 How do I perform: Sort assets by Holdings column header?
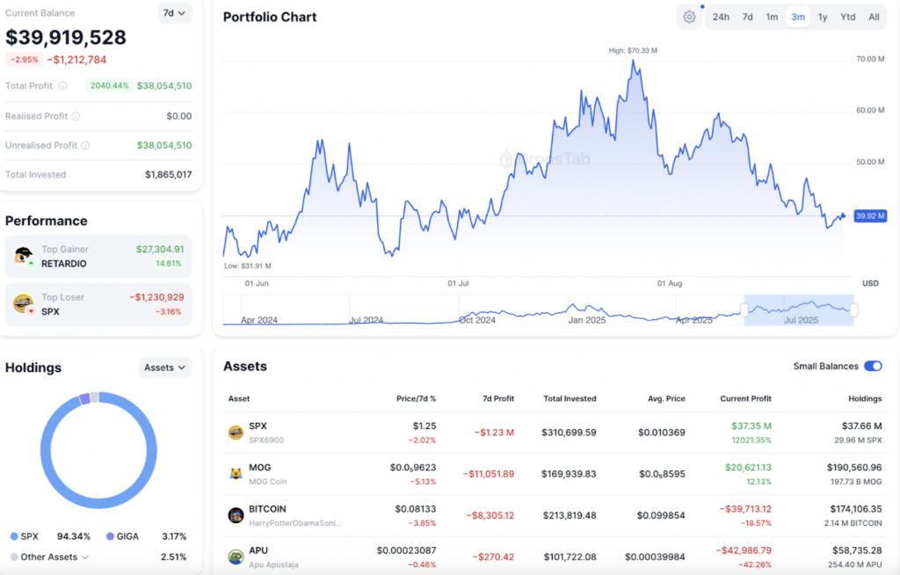pos(865,398)
